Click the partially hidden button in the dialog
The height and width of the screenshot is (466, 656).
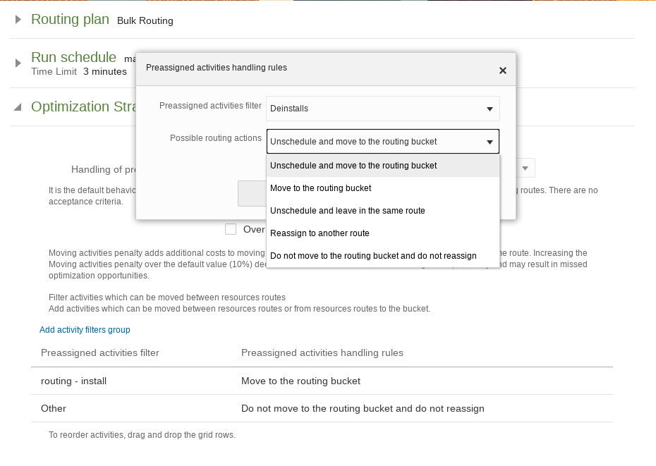[x=252, y=193]
